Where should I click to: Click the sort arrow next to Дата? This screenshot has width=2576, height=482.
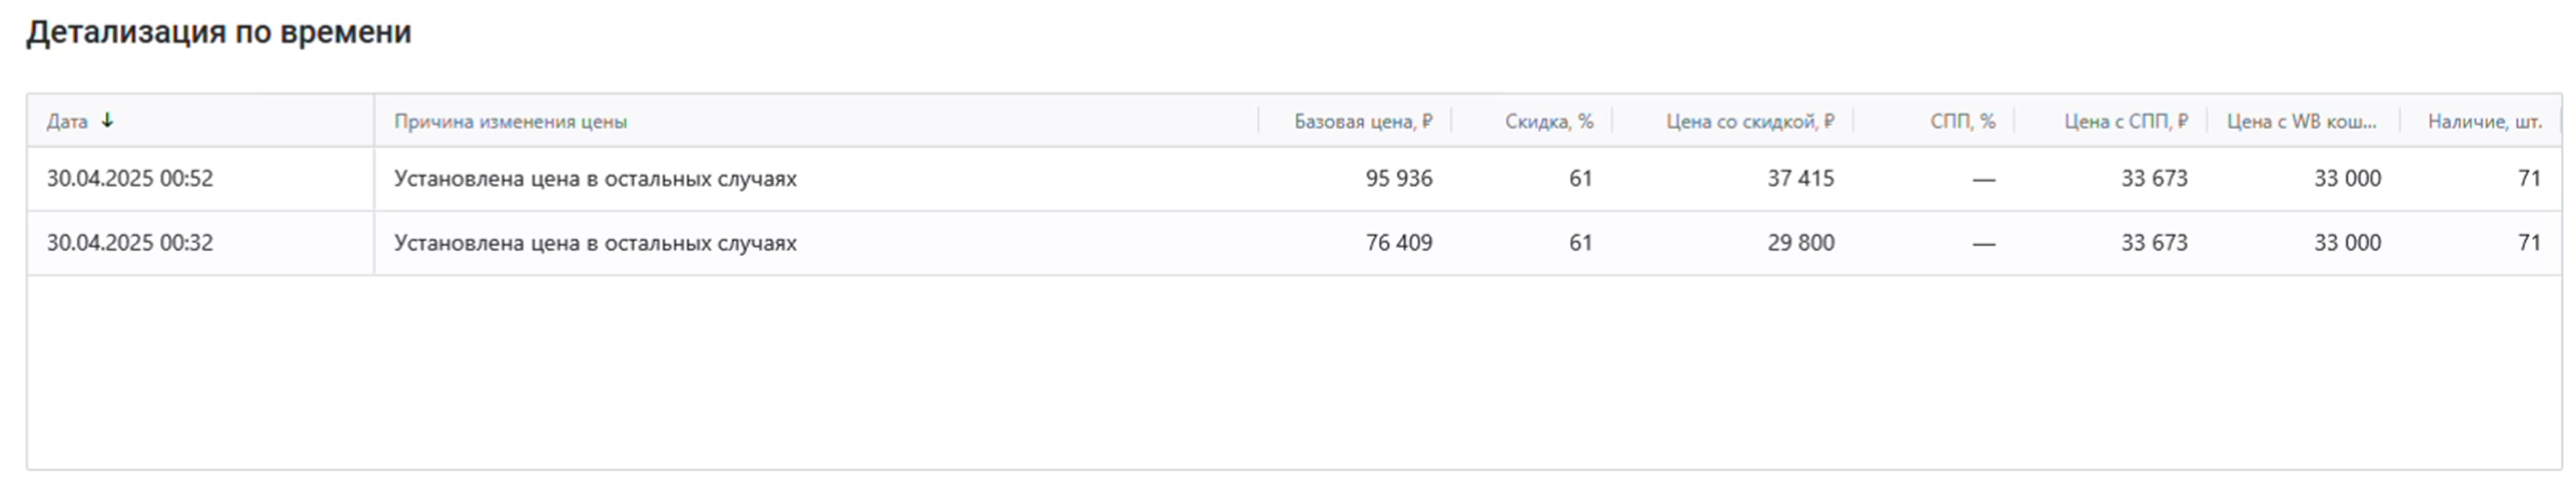pyautogui.click(x=107, y=120)
